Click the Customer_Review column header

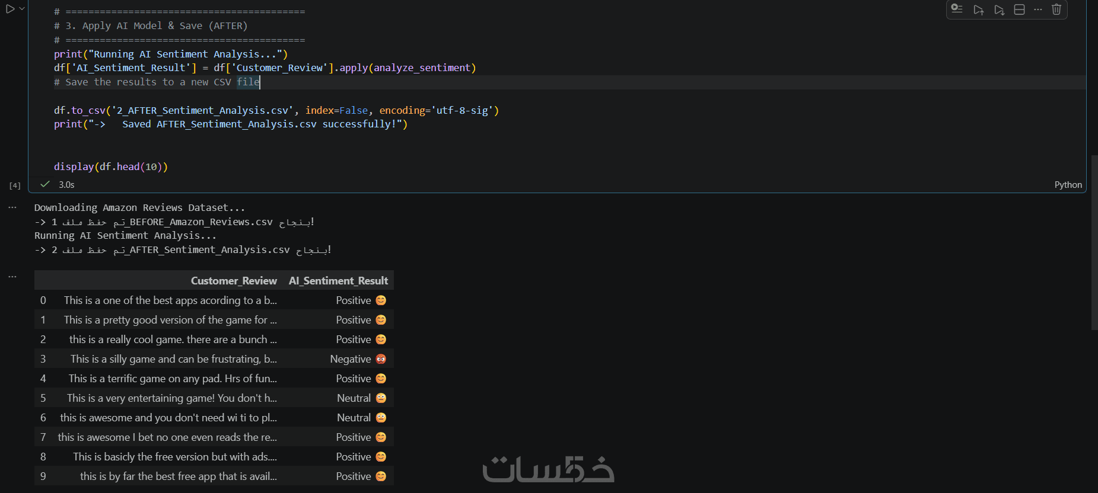pos(234,281)
